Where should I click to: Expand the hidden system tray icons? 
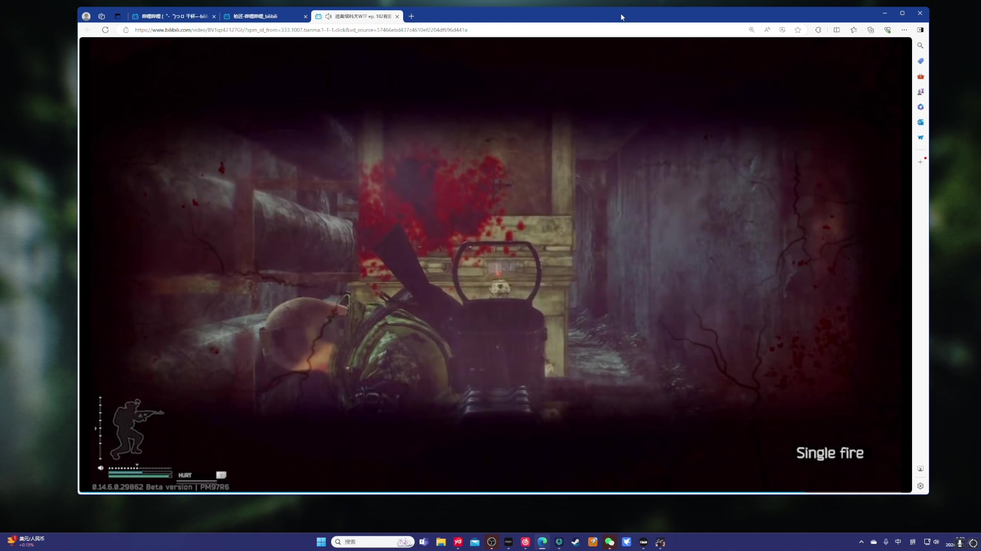coord(861,542)
